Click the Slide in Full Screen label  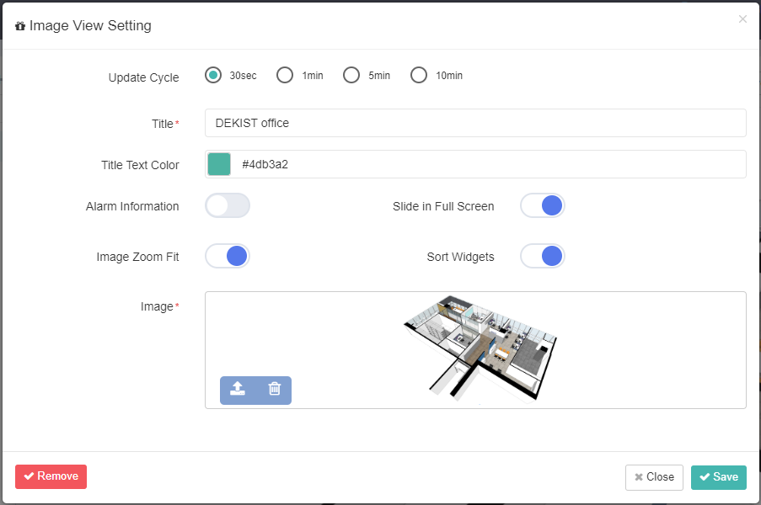443,206
